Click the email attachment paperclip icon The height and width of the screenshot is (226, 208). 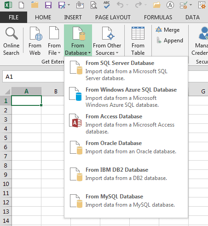click(x=80, y=5)
